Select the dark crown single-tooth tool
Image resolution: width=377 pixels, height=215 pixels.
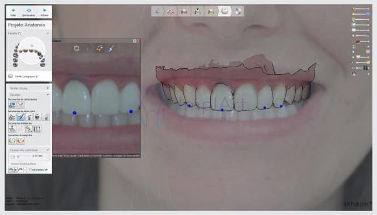point(37,117)
